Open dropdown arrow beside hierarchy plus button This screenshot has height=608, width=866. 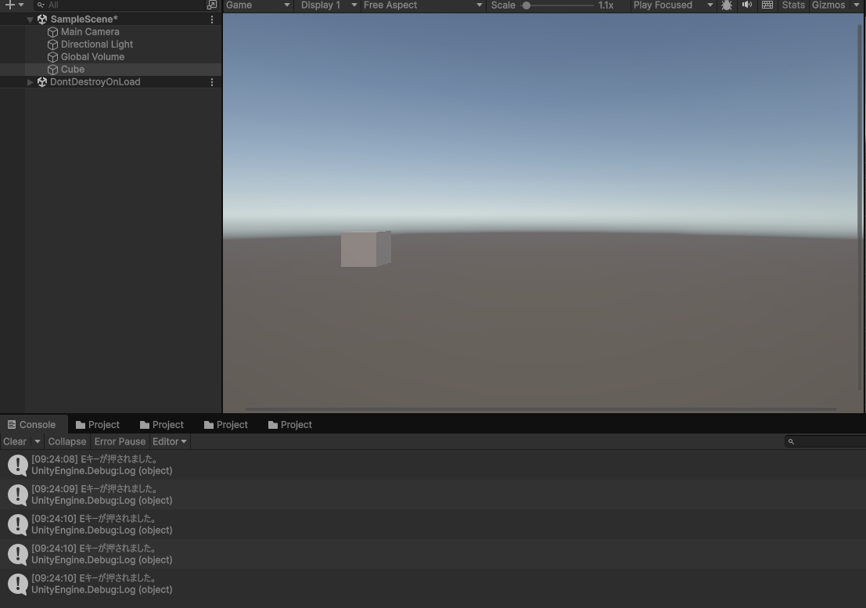coord(21,5)
